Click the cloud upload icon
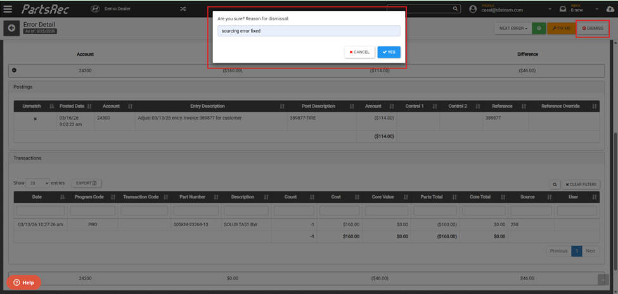Screen dimensions: 618x294 pos(610,9)
